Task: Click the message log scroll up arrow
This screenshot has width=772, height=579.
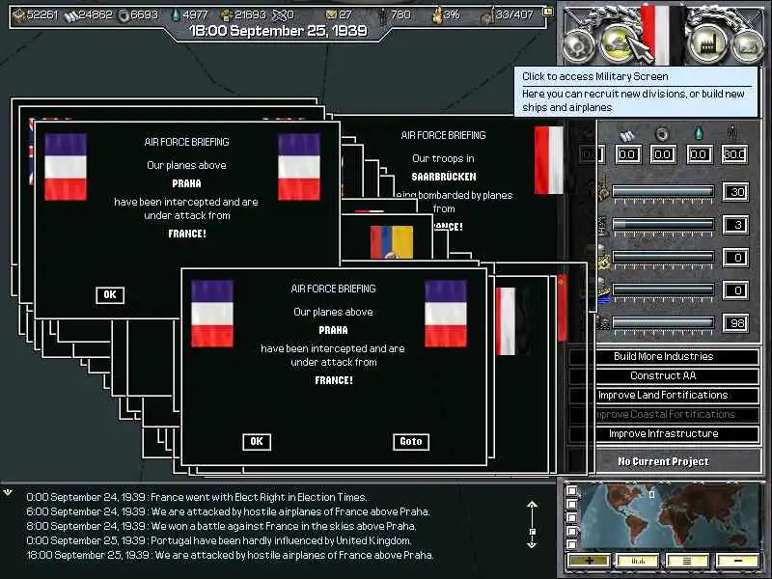Action: [532, 505]
